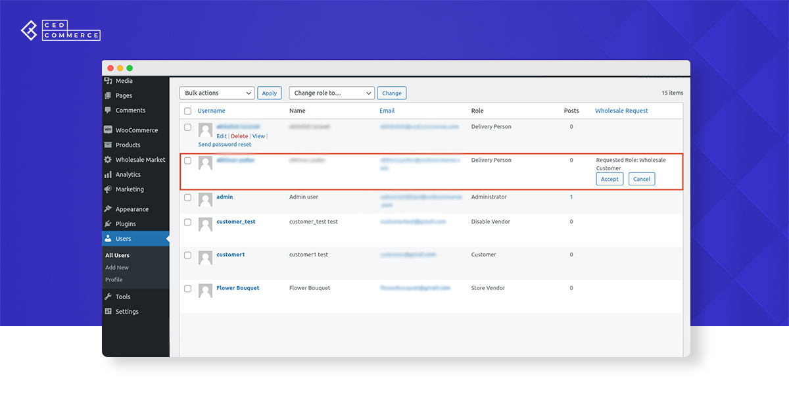
Task: Click View link under first user
Action: (258, 136)
